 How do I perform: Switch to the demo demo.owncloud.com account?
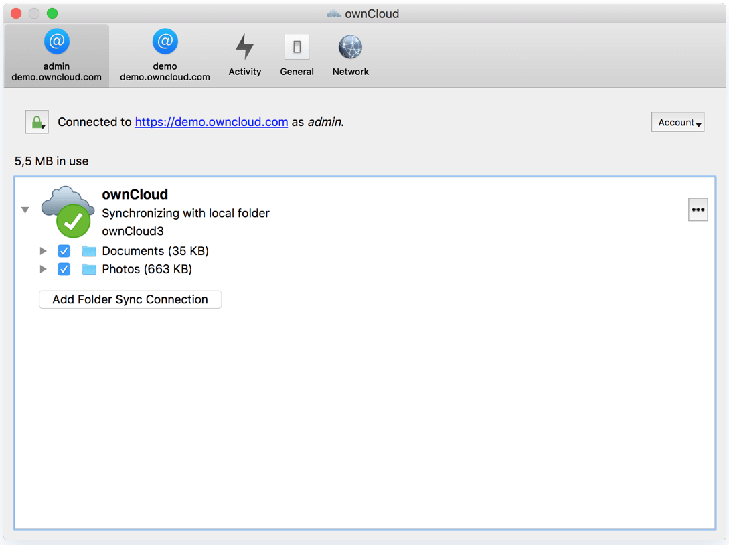tap(165, 55)
